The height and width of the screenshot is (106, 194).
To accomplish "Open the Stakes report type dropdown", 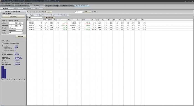I will point(43,17).
